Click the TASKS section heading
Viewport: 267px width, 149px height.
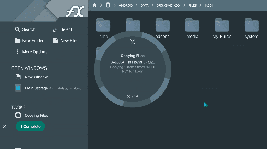pyautogui.click(x=19, y=107)
